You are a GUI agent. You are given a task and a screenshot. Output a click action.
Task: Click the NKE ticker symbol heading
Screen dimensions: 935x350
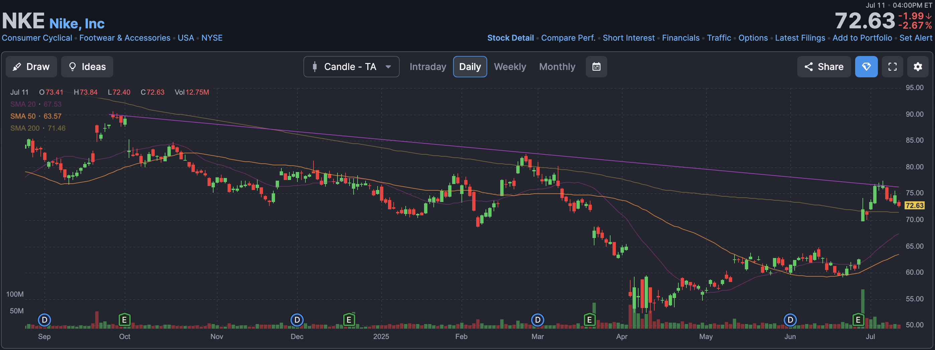pyautogui.click(x=23, y=21)
